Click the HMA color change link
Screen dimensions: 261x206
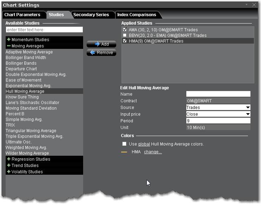point(153,152)
